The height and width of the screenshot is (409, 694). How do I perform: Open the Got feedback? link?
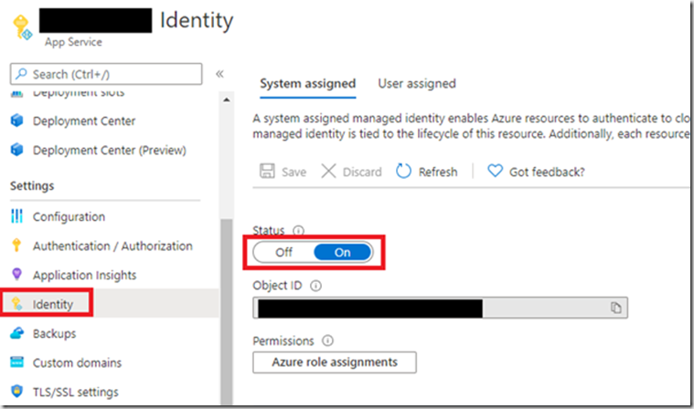[547, 172]
